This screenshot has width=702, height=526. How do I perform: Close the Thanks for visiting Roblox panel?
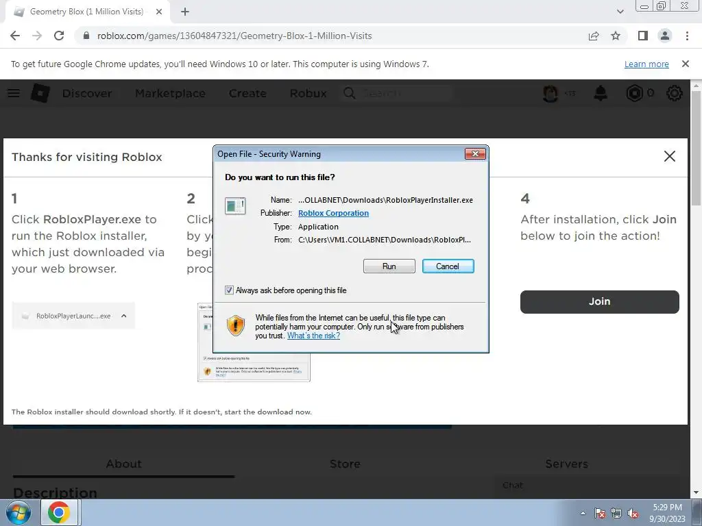[x=669, y=156]
